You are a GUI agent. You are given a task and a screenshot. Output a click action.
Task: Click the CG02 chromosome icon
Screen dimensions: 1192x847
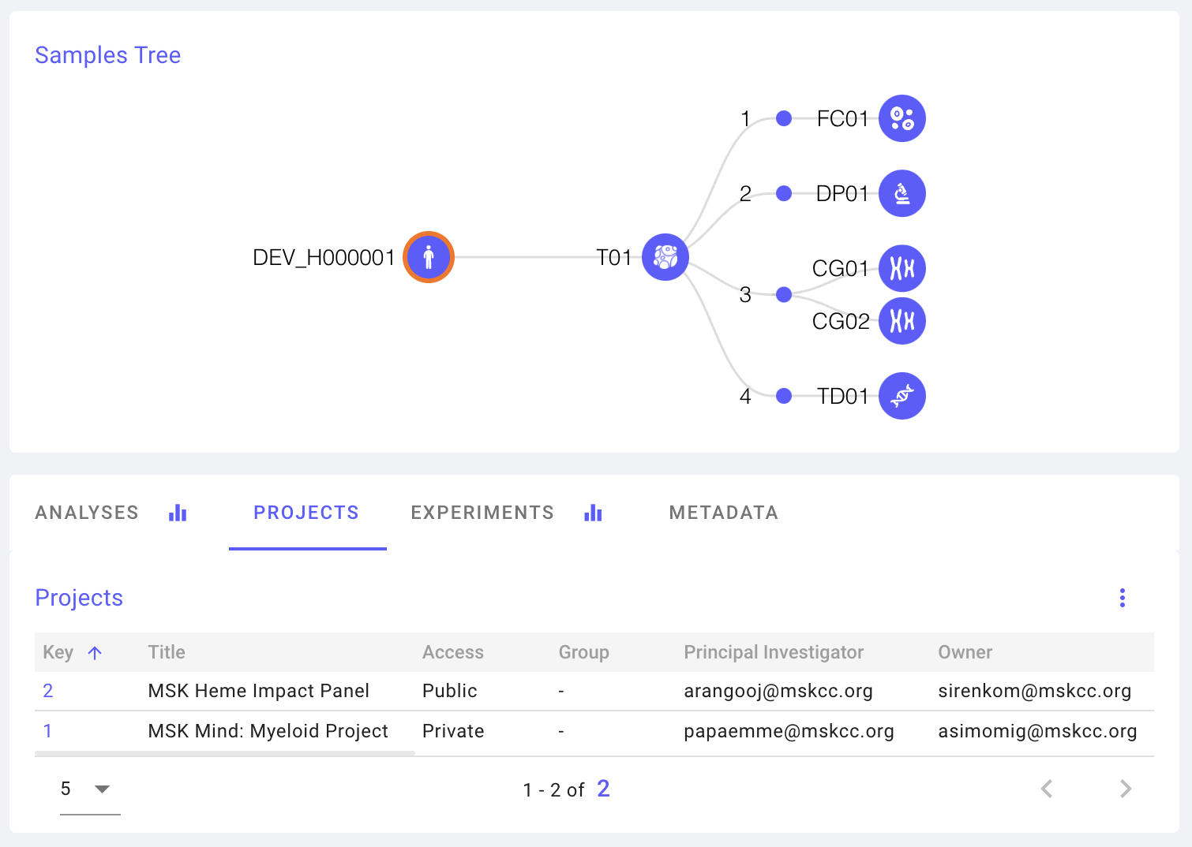coord(901,321)
